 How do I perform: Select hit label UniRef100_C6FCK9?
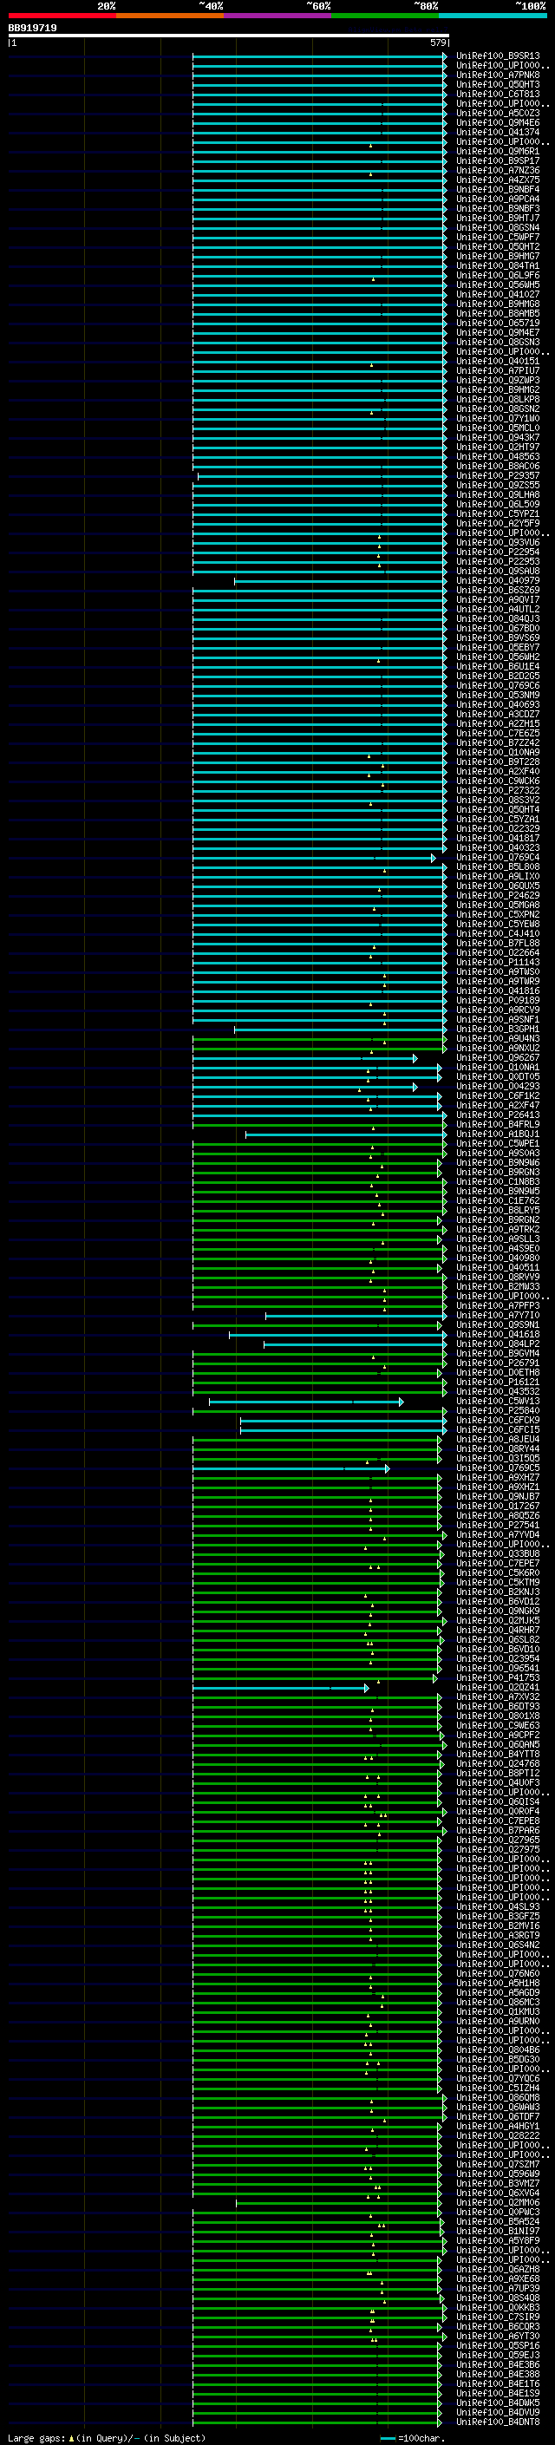click(498, 1420)
